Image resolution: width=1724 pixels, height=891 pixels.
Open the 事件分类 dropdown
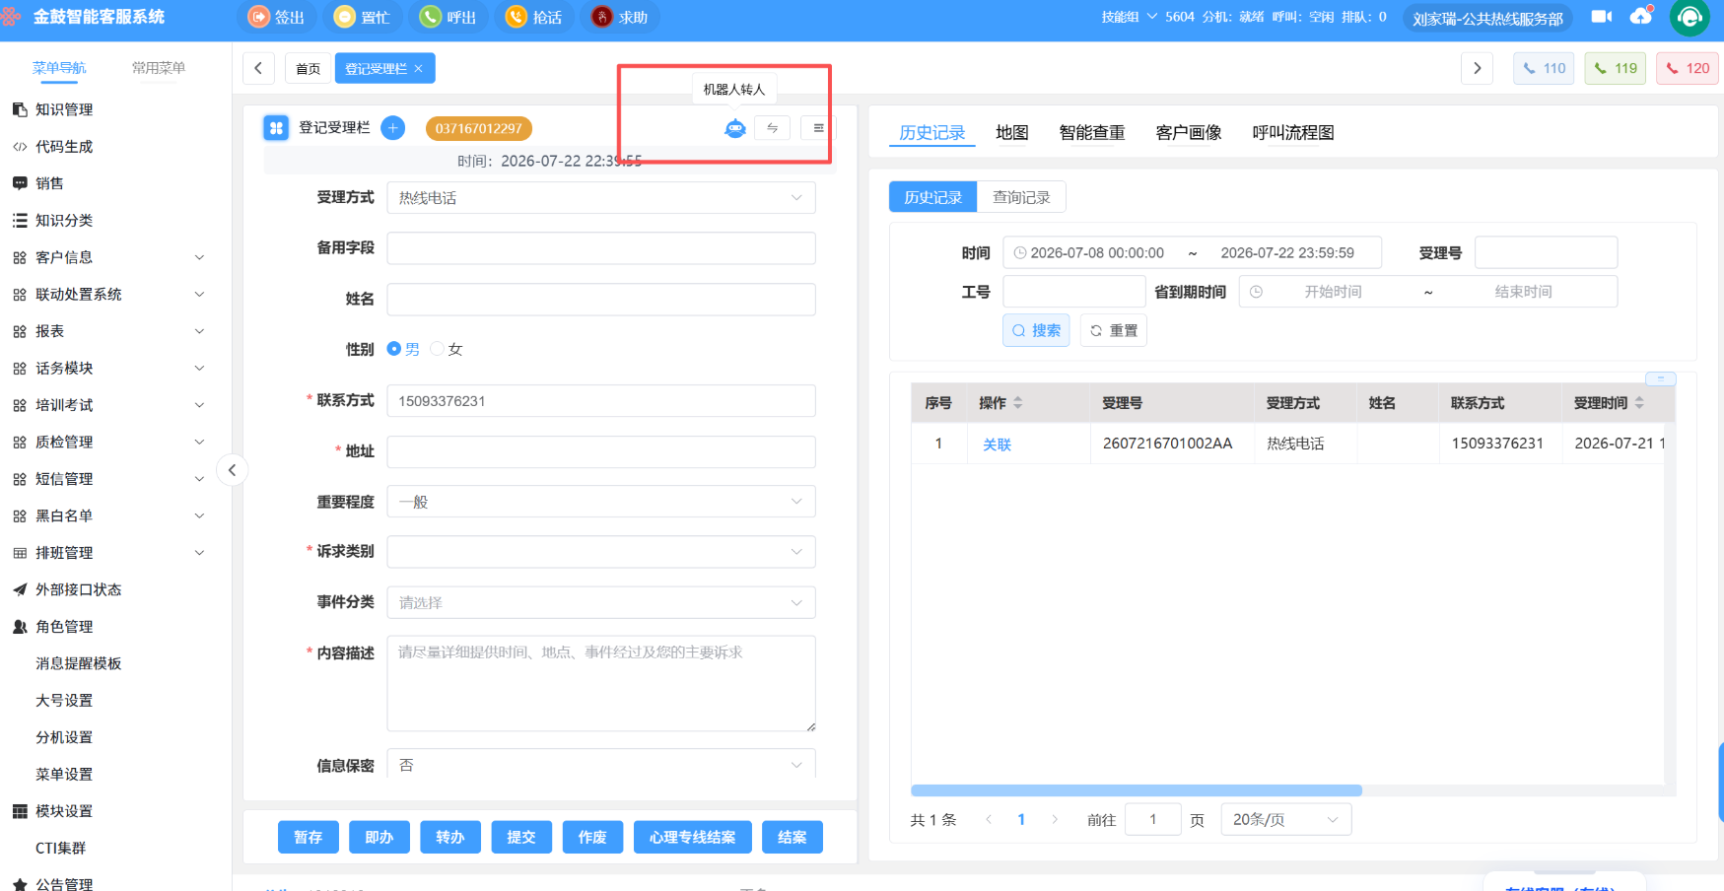coord(601,602)
